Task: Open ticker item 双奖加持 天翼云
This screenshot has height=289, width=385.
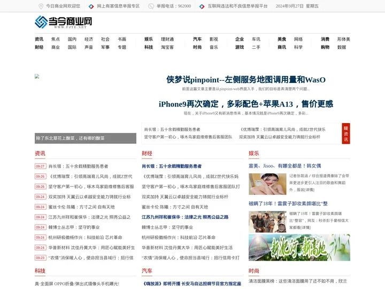Action: point(280,137)
